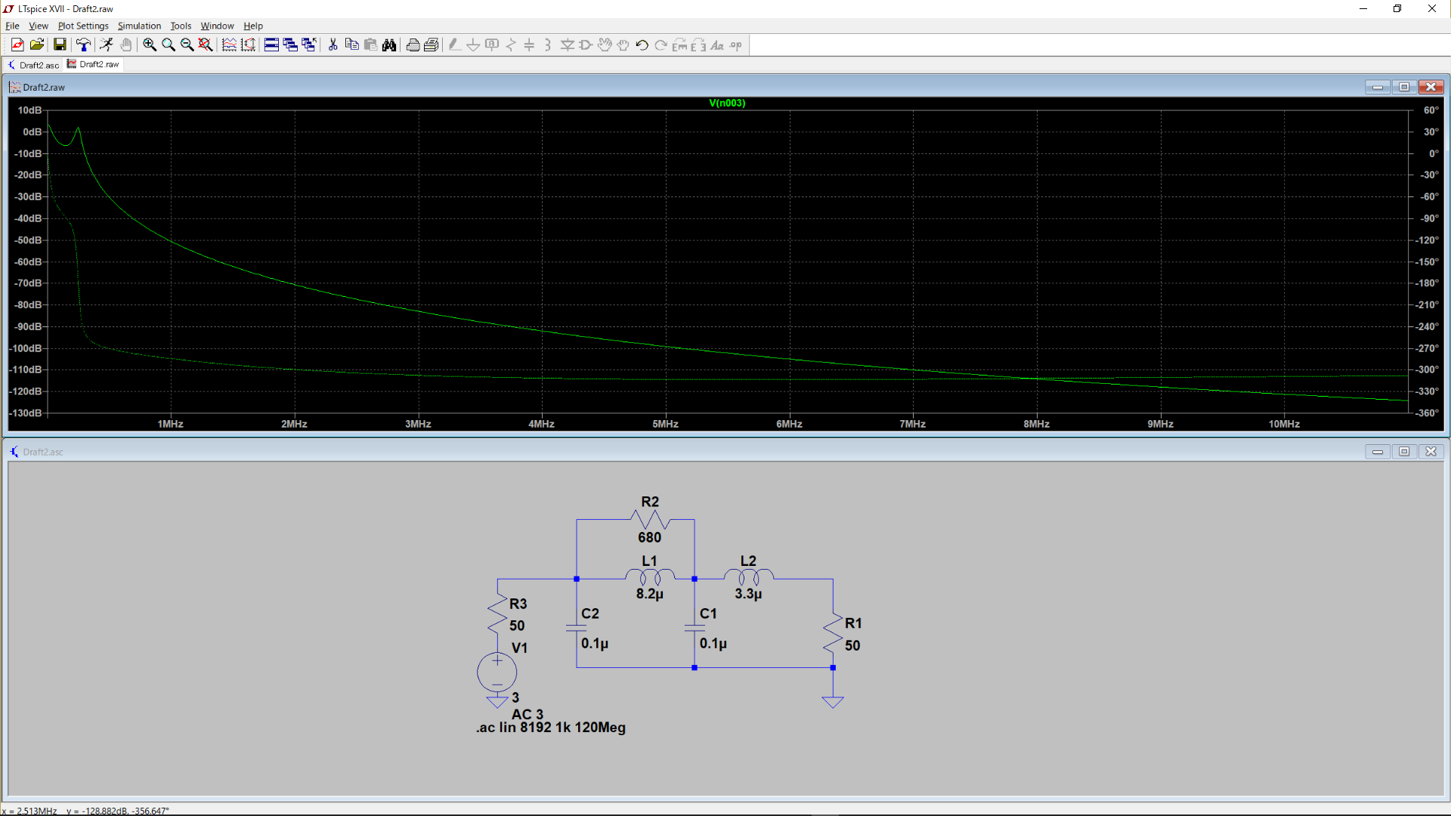The image size is (1451, 816).
Task: Click the Print icon
Action: pyautogui.click(x=413, y=45)
